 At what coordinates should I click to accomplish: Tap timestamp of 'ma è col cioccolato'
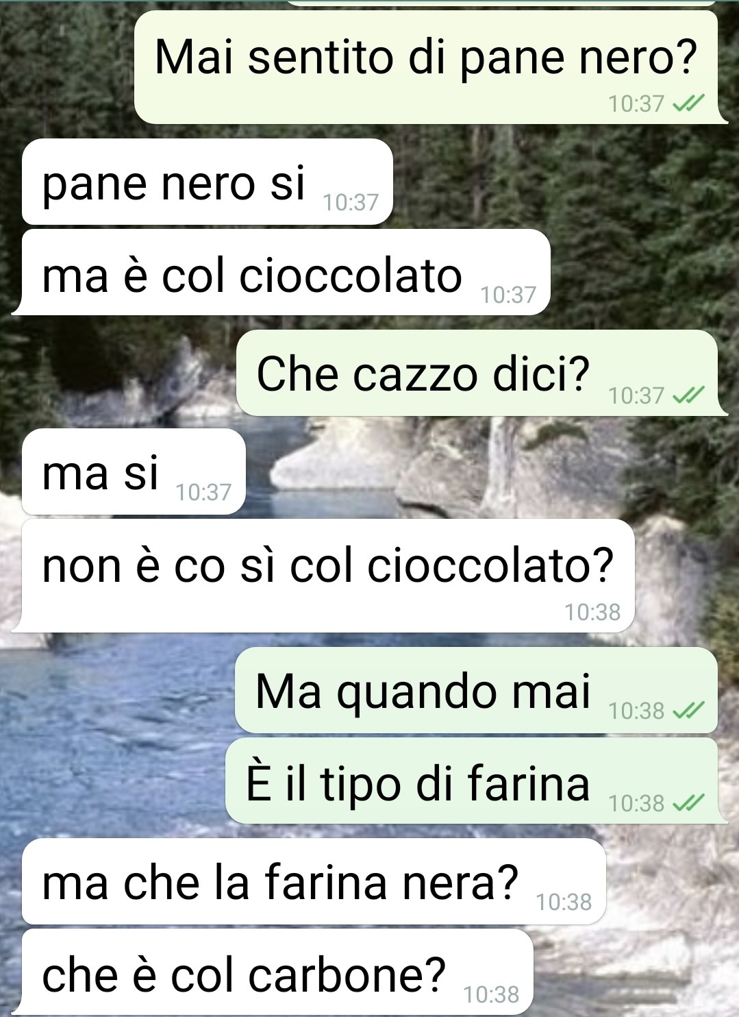click(508, 295)
